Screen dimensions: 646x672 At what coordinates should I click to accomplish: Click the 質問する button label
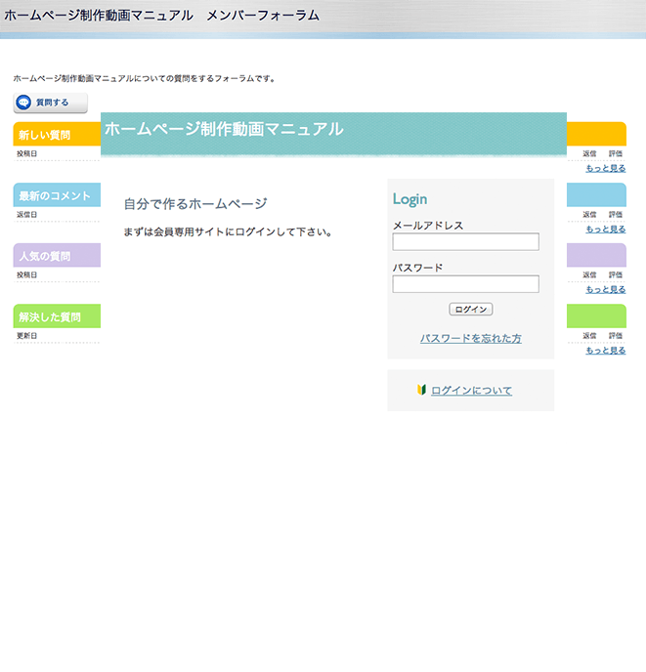click(x=52, y=103)
